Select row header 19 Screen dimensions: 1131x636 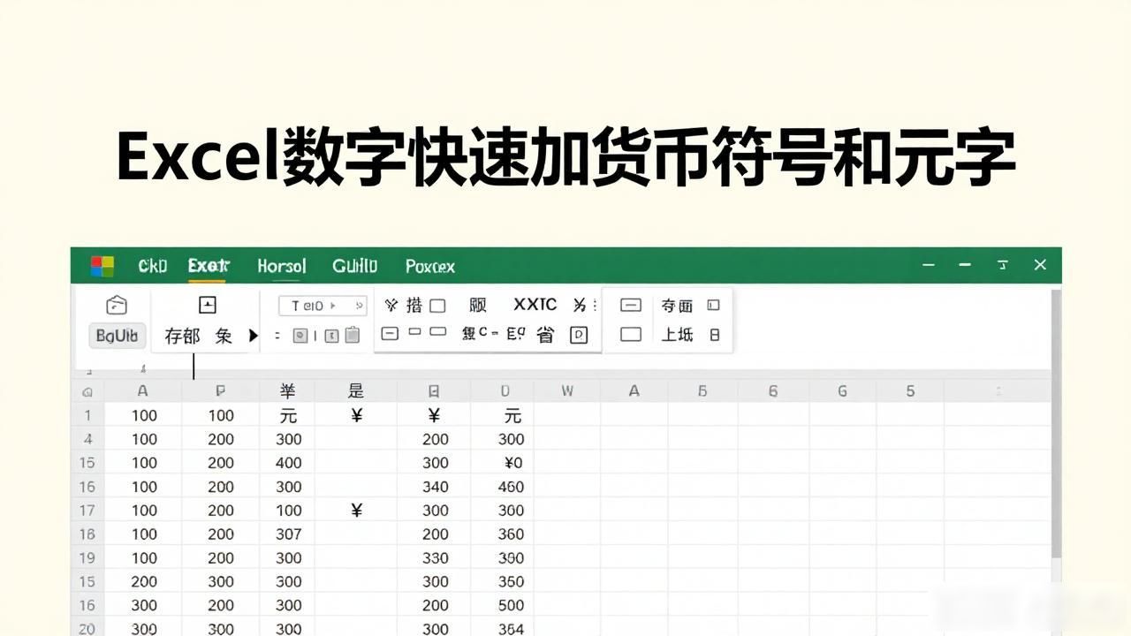coord(87,557)
